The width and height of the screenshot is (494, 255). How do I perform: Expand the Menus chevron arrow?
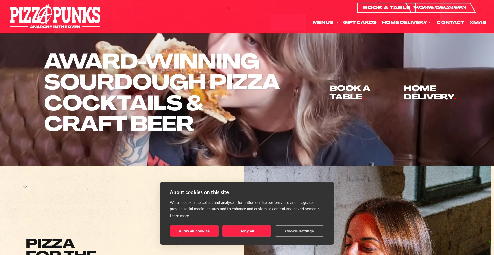337,23
